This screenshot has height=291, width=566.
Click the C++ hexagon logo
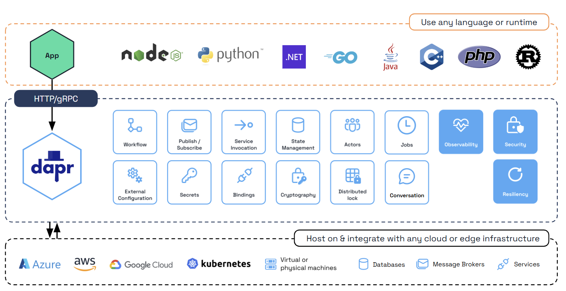coord(432,57)
